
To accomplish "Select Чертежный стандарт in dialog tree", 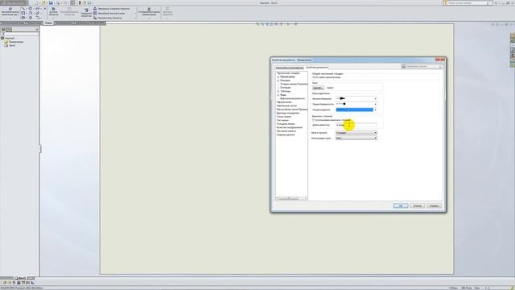I will 288,73.
